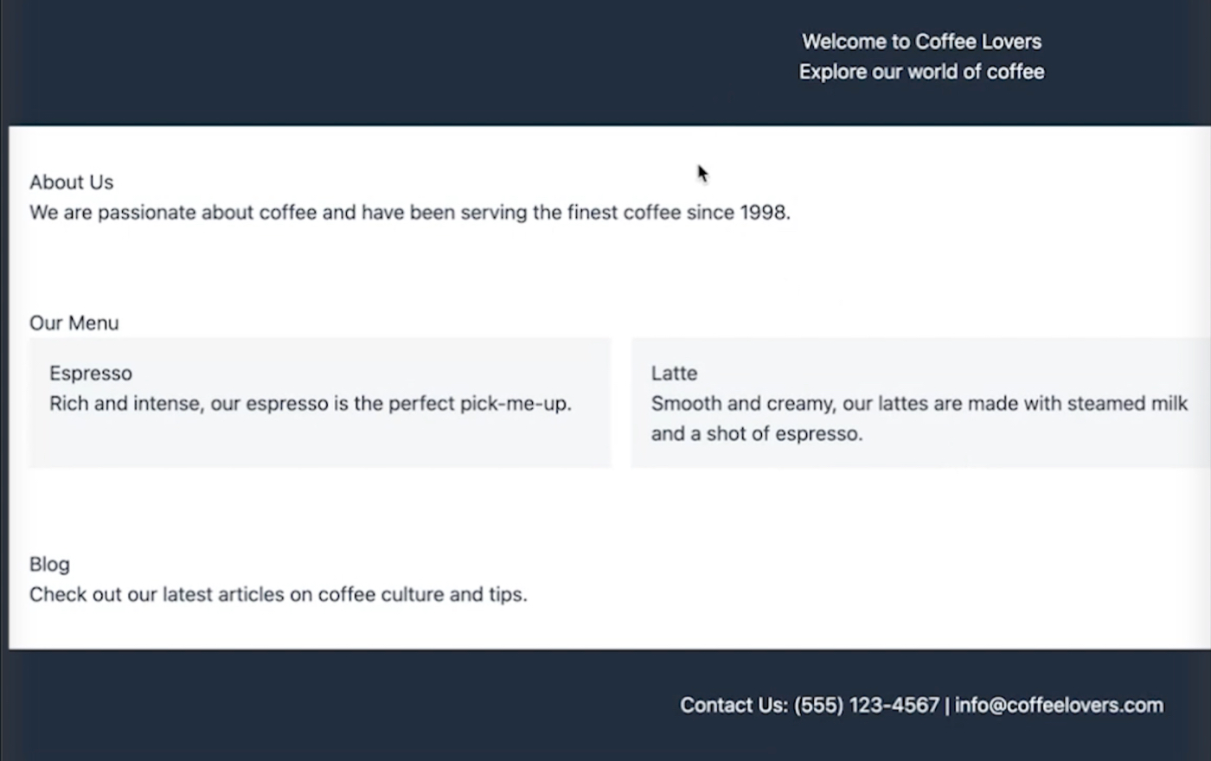Image resolution: width=1211 pixels, height=761 pixels.
Task: Select the Espresso menu card
Action: (320, 403)
